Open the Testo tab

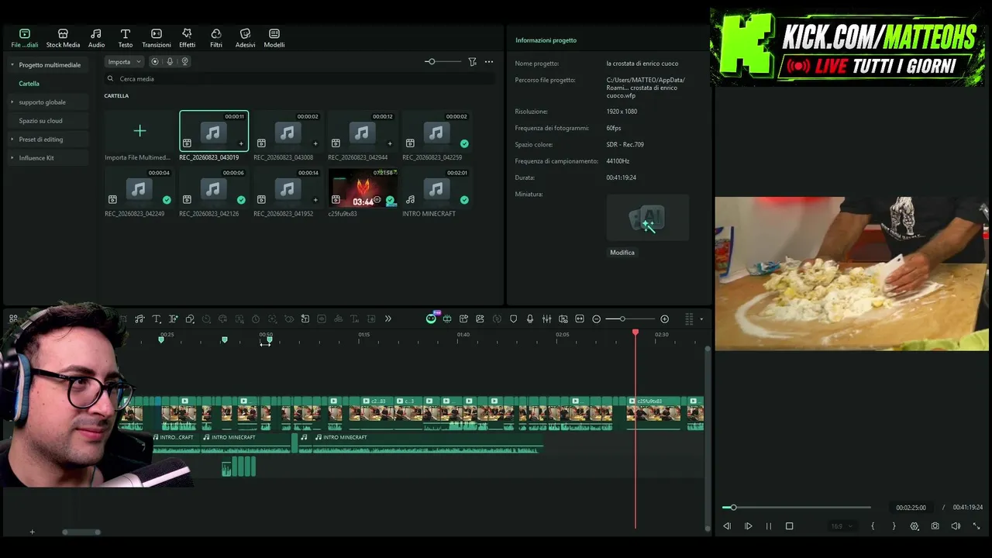(125, 38)
